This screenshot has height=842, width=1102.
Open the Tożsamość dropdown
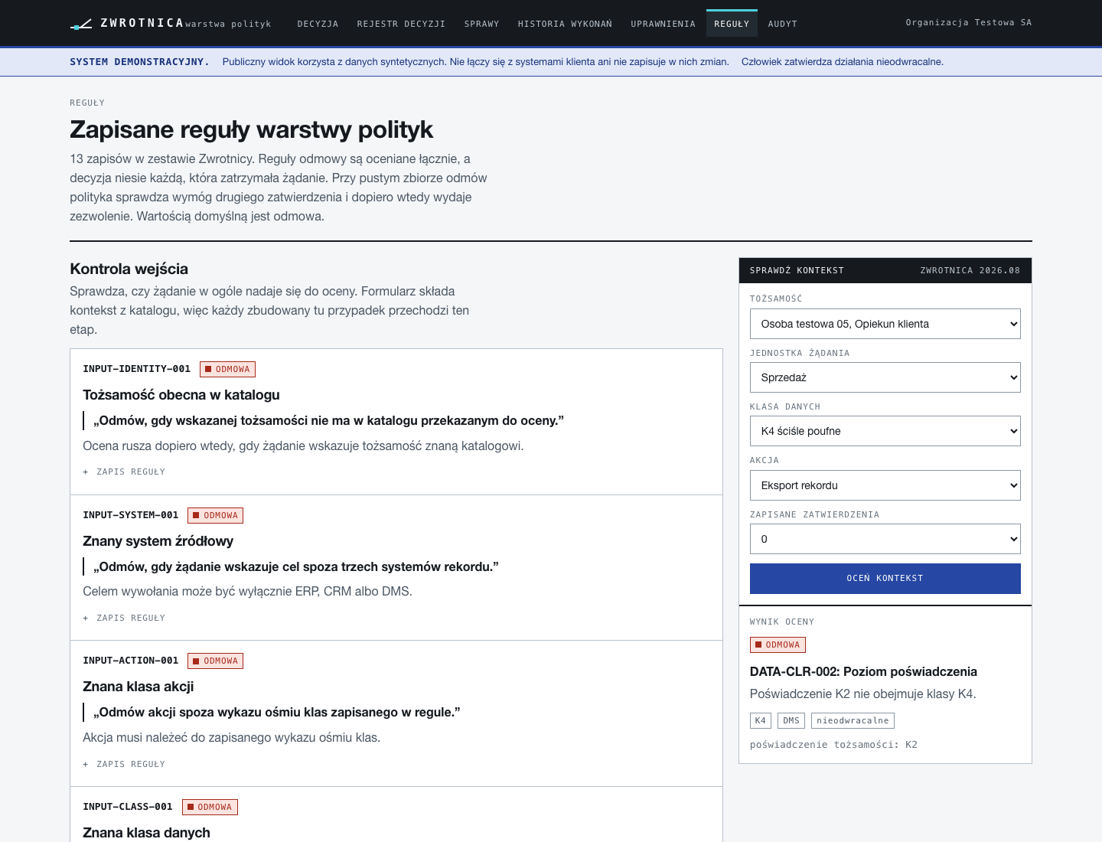[x=885, y=324]
